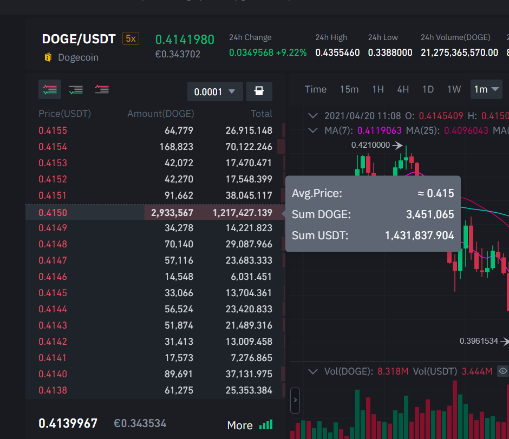Click the 5x leverage badge
The height and width of the screenshot is (439, 509).
(130, 38)
